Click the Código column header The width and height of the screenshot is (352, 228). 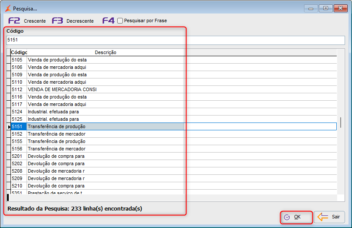[x=19, y=52]
